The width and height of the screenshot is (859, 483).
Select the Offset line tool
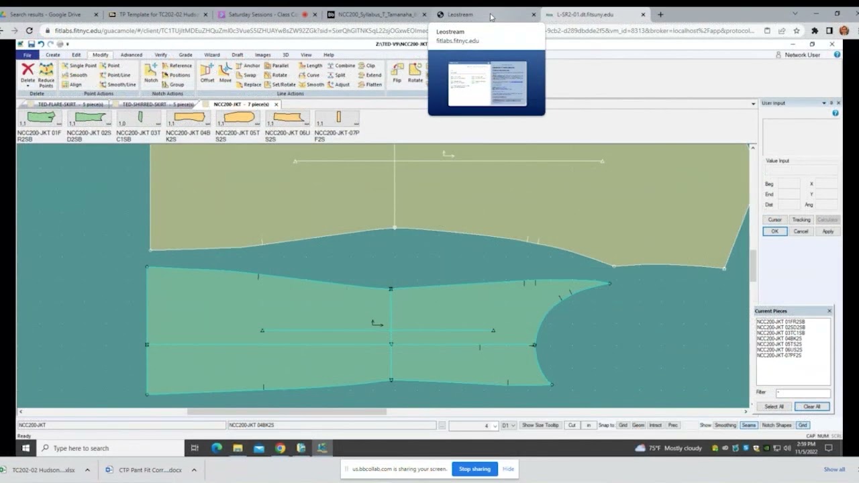click(x=207, y=72)
